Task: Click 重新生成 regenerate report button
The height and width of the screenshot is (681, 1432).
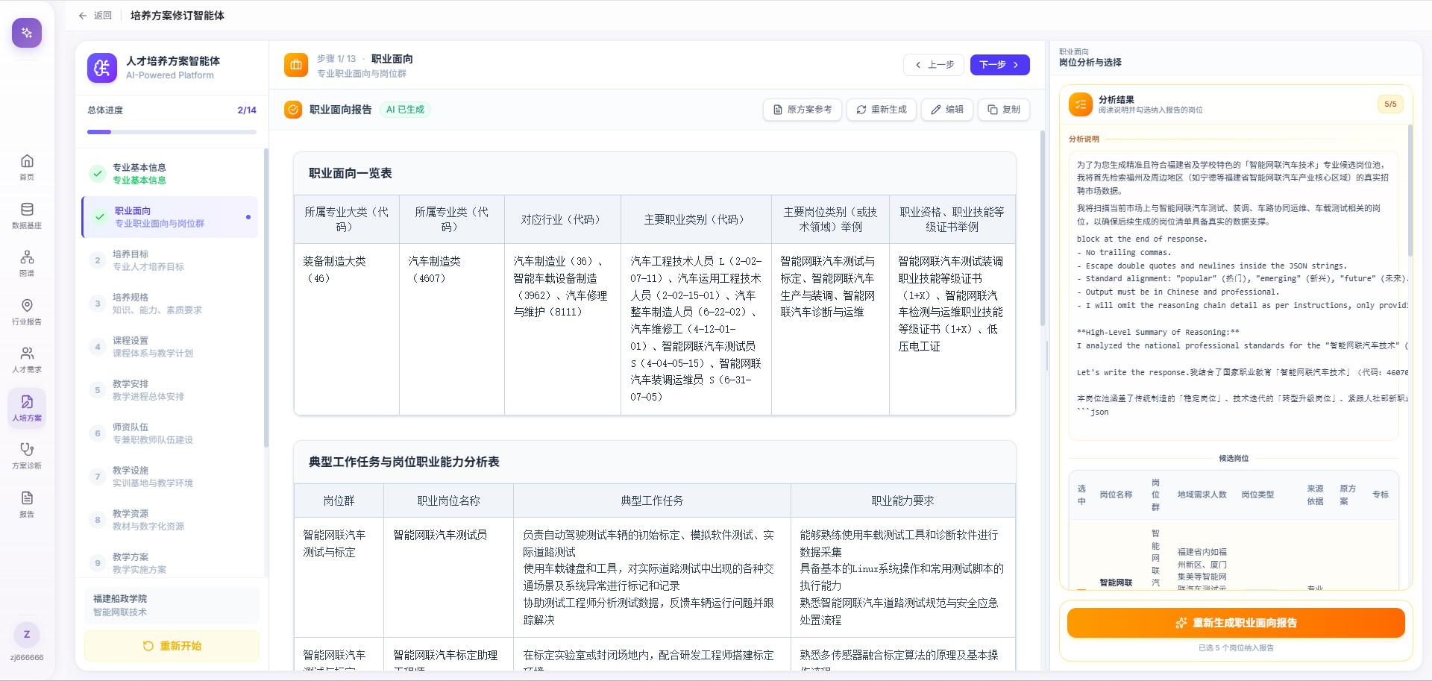Action: point(882,110)
